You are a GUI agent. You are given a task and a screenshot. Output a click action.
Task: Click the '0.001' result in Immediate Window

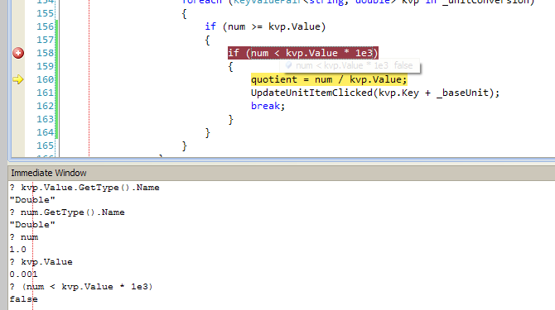[23, 274]
